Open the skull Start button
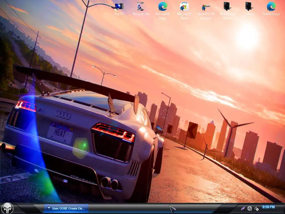 pos(8,208)
